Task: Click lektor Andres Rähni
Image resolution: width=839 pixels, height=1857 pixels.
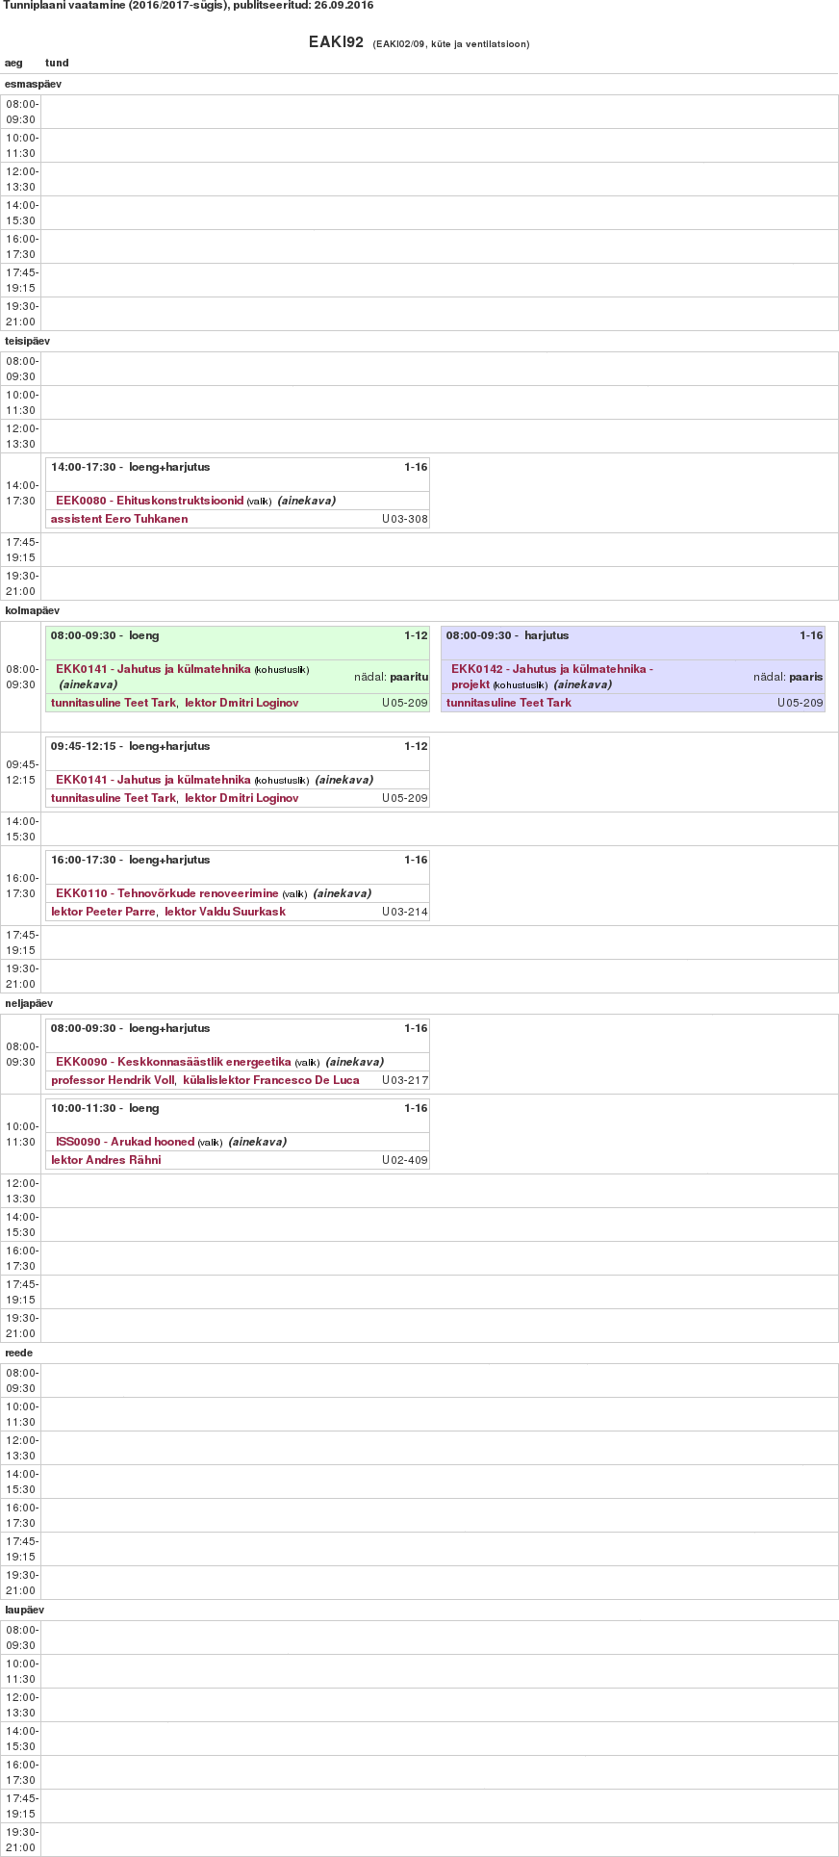Action: point(106,1160)
